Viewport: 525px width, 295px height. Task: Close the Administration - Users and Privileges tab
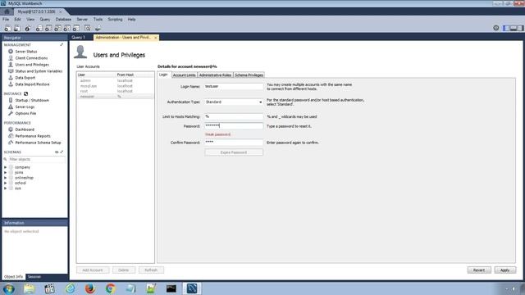[x=155, y=38]
